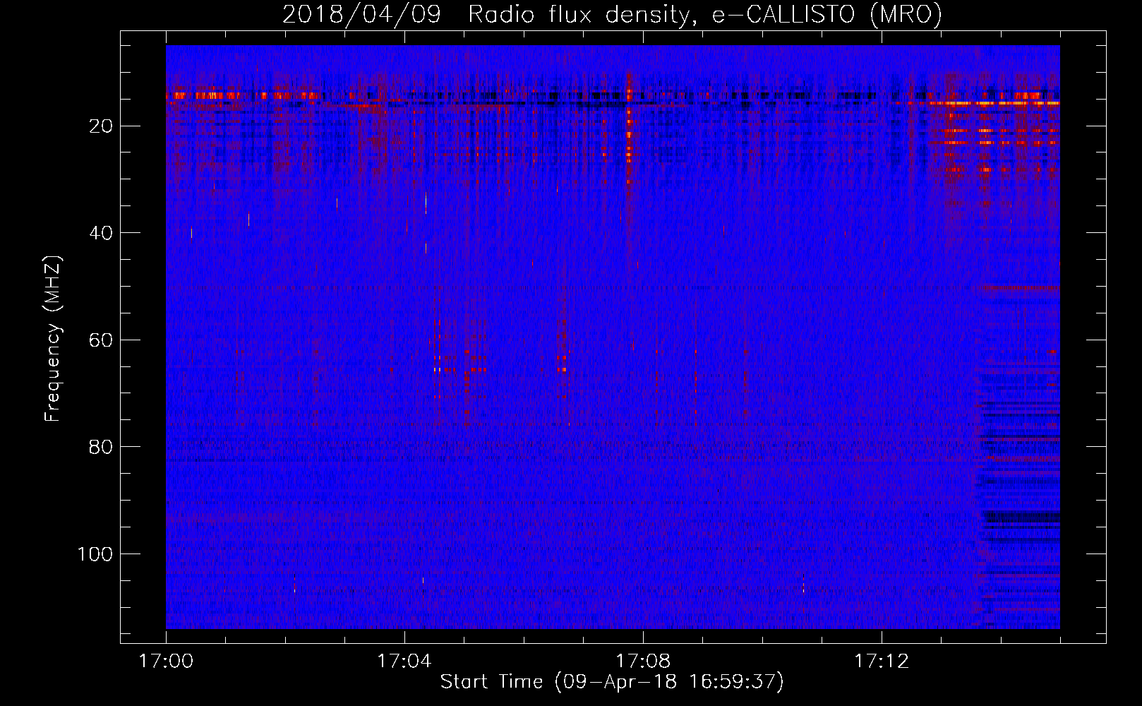
Task: Click the 'Start Time (09-Apr-18 16:59:37)' label
Action: 612,682
